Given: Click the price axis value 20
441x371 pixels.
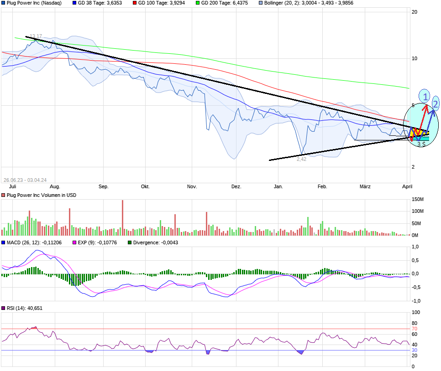Looking at the screenshot, I should click(x=415, y=12).
